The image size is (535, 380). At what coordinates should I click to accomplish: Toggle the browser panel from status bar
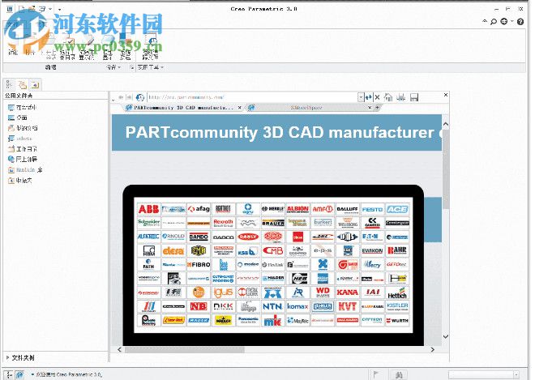[x=19, y=374]
